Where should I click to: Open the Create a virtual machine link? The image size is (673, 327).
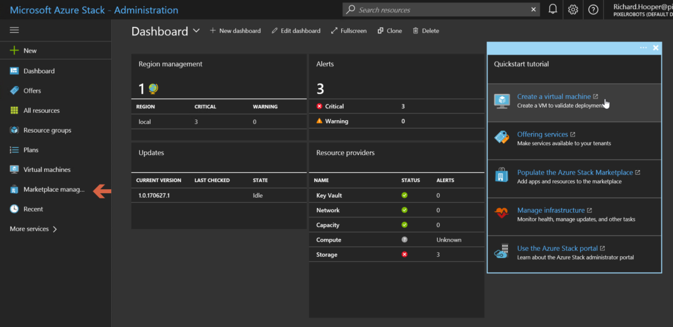553,97
